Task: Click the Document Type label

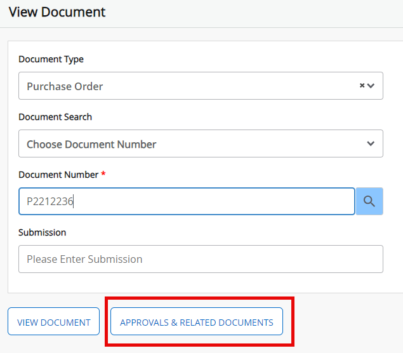Action: coord(51,59)
